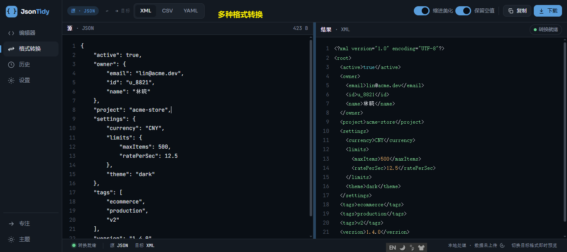Screen dimensions: 567x252
Task: Click the swap direction icon in the toolbar
Action: (x=108, y=11)
